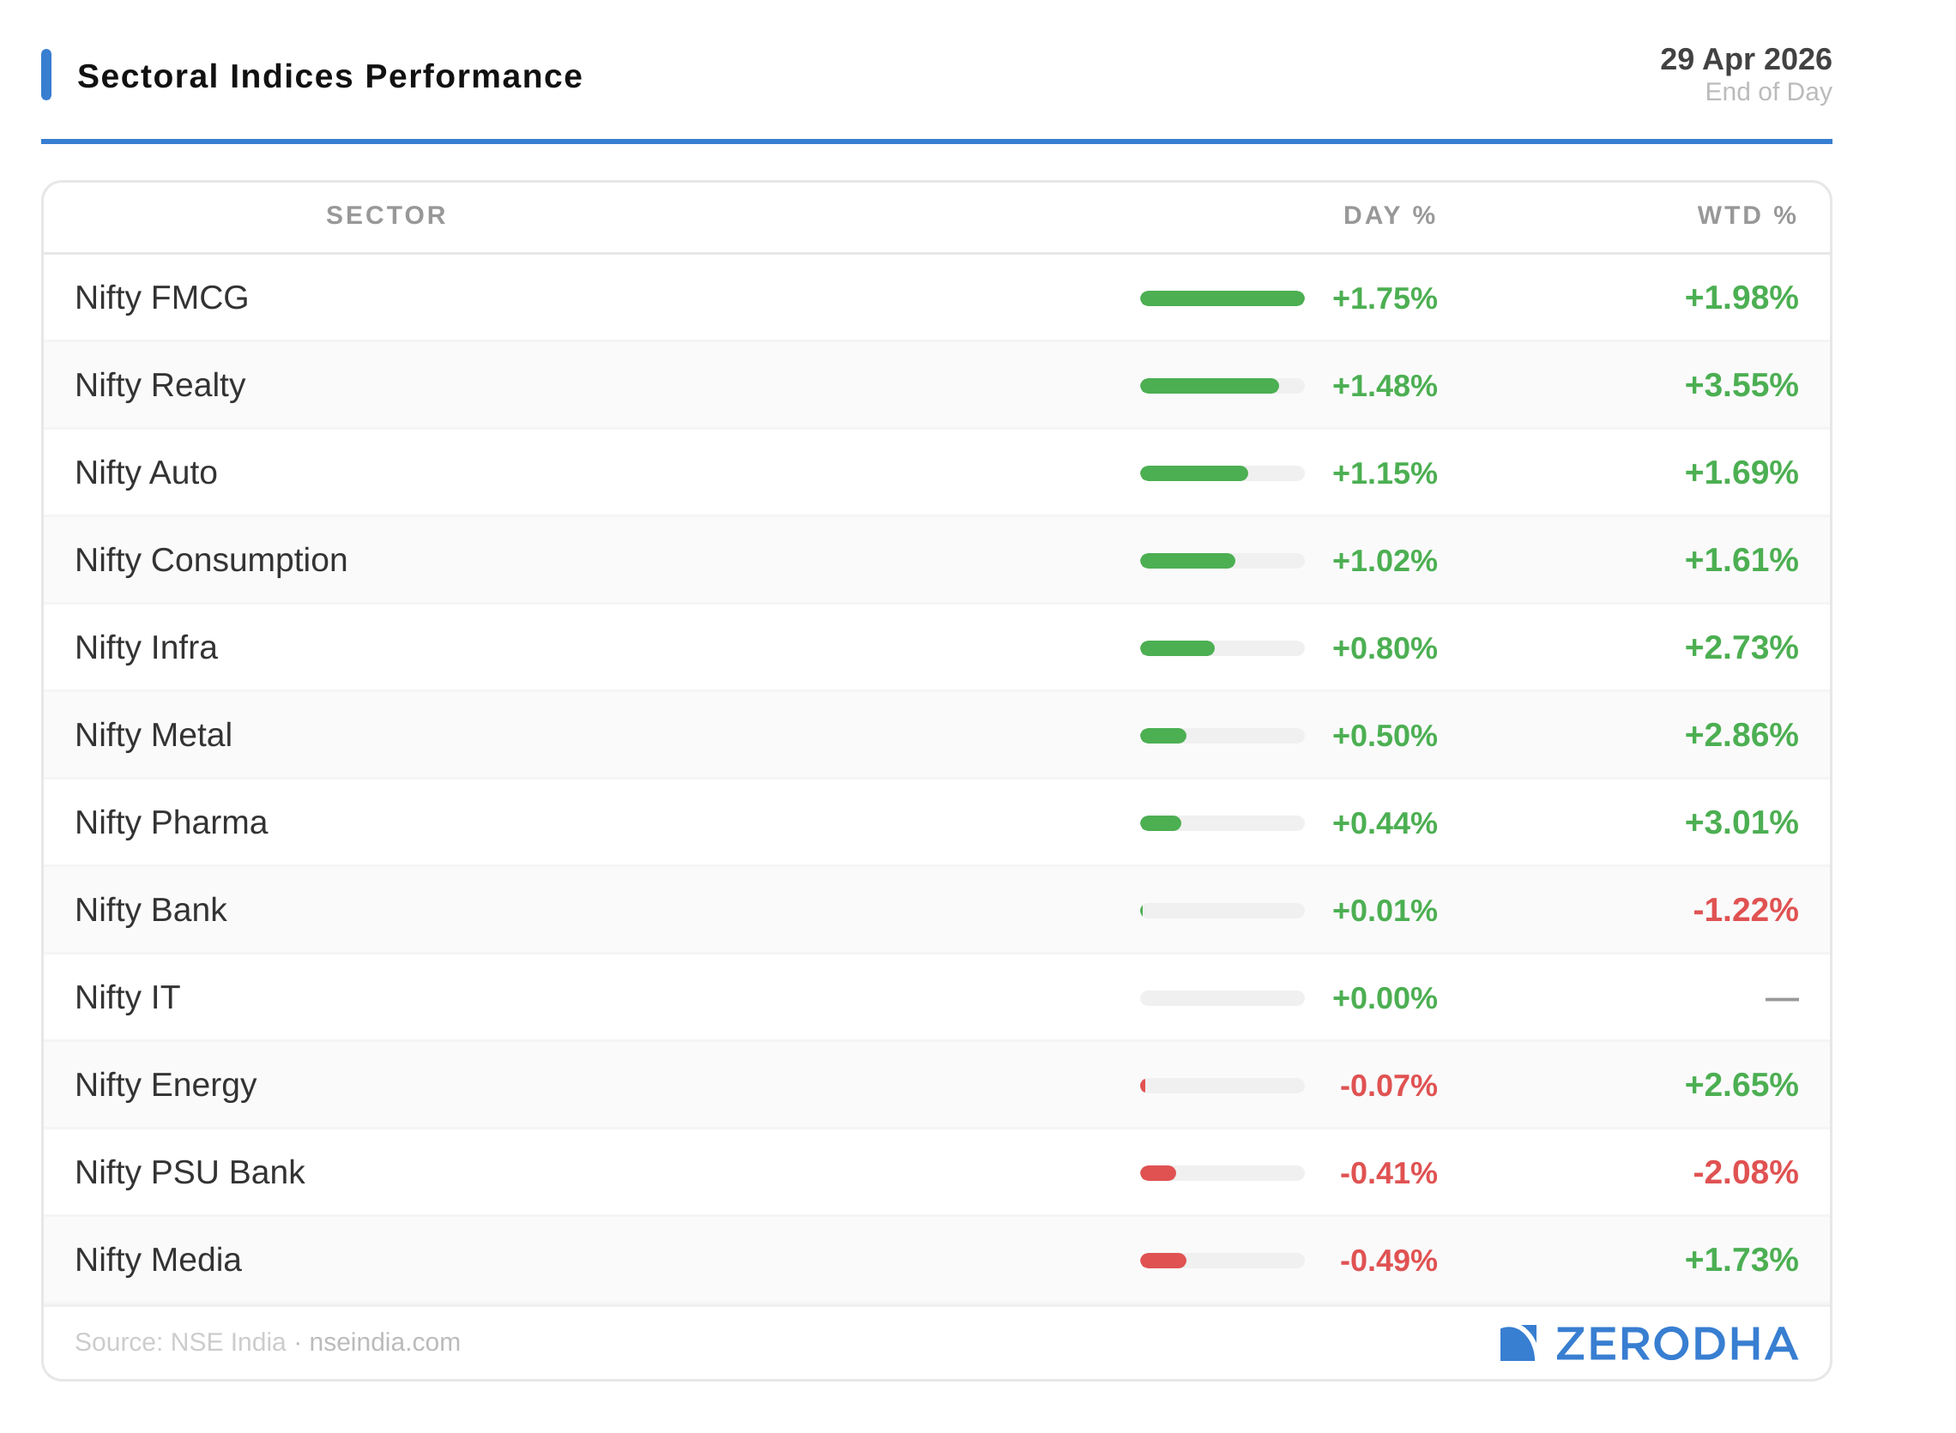
Task: Sort by the DAY % column header
Action: coord(1388,215)
